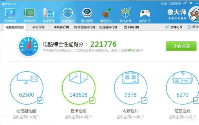Open 硬件体检 hardware checkup icon

click(10, 13)
